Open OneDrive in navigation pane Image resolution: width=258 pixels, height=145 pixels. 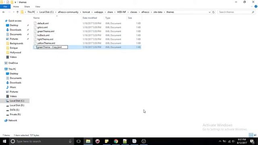[x=13, y=63]
